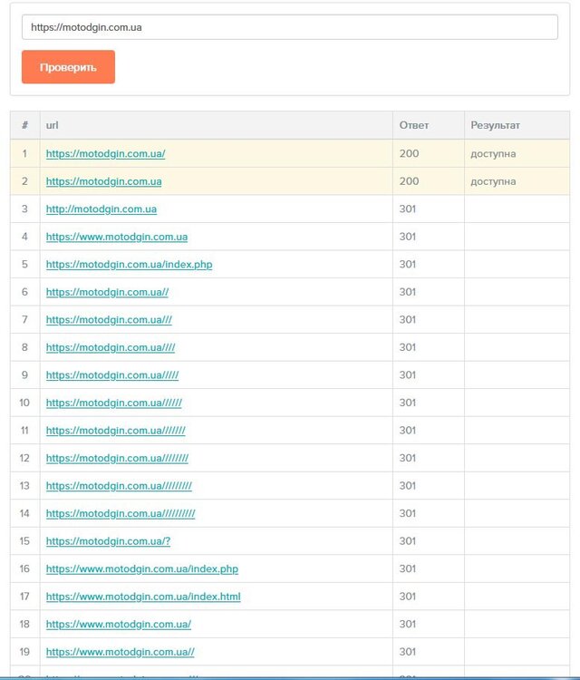Open the row 4 https://www.motodgin.com.ua link
This screenshot has width=580, height=680.
point(116,238)
